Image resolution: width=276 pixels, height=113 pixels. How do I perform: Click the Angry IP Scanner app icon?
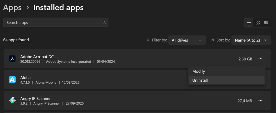click(x=12, y=101)
